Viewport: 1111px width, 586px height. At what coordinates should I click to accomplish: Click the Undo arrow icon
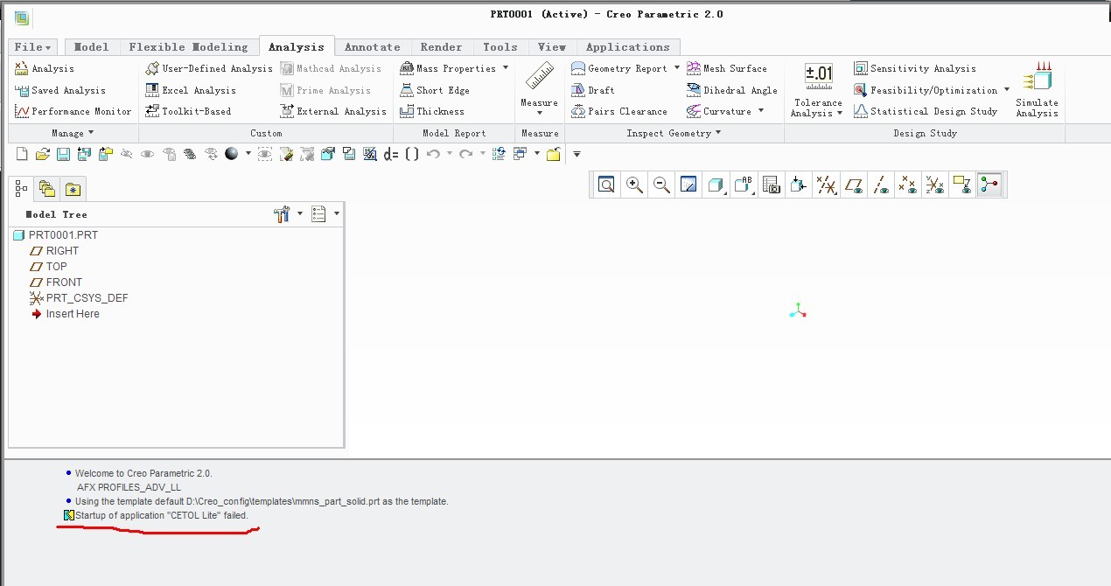point(433,154)
